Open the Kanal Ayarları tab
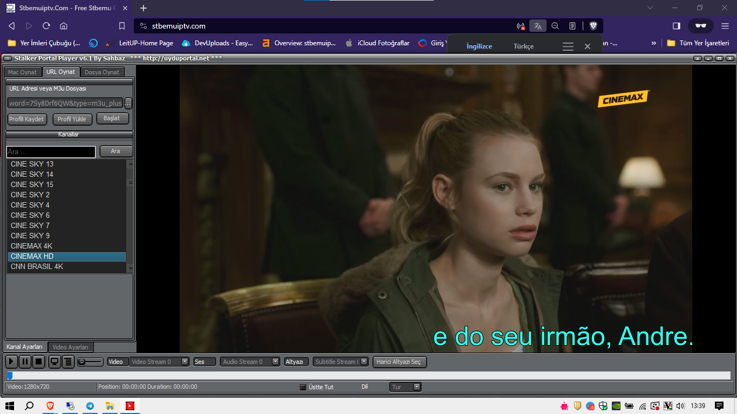The width and height of the screenshot is (737, 414). coord(25,347)
